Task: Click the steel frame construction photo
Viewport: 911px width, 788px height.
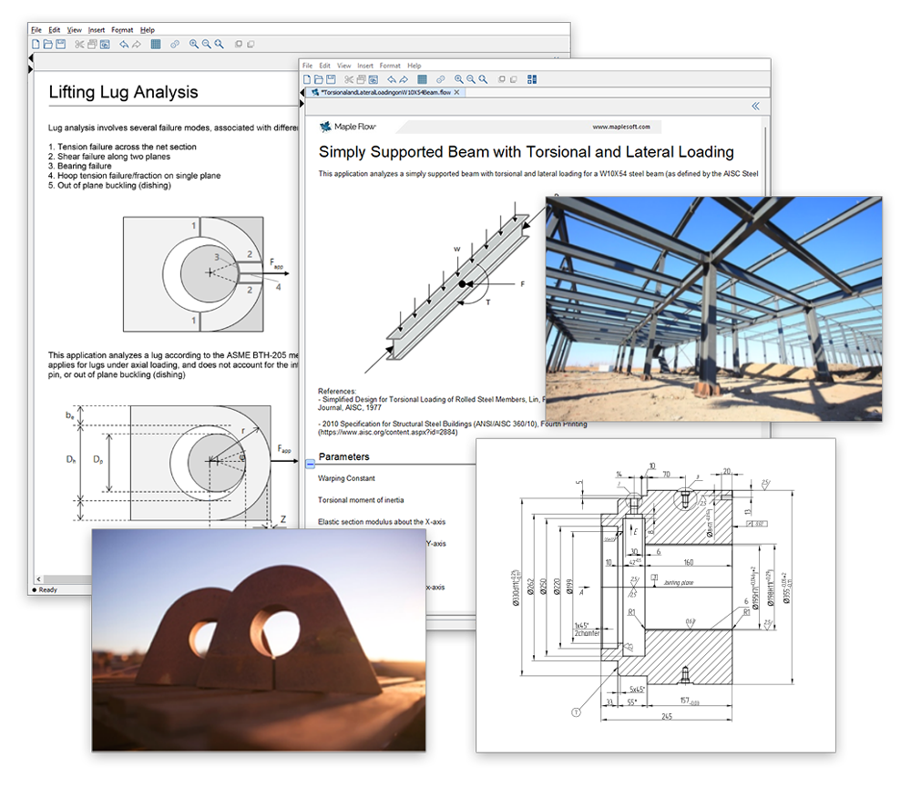Action: pos(712,308)
